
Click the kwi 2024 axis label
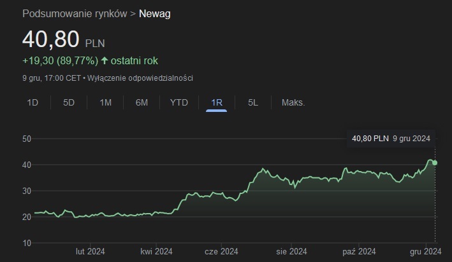coord(156,252)
